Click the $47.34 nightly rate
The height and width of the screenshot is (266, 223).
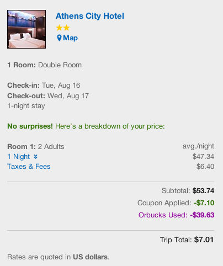(x=203, y=157)
